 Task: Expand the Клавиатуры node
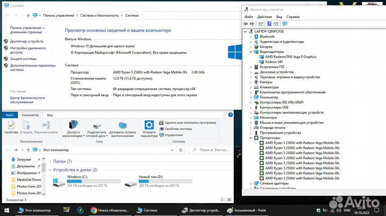251,87
